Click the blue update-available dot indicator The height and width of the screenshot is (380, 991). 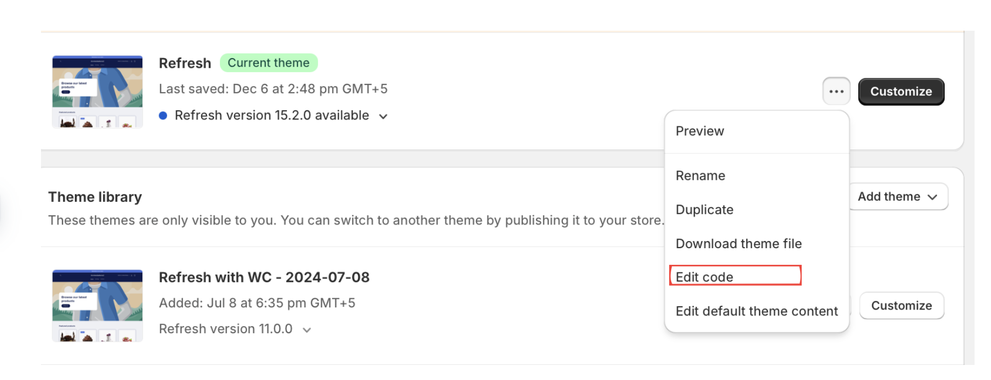coord(163,116)
